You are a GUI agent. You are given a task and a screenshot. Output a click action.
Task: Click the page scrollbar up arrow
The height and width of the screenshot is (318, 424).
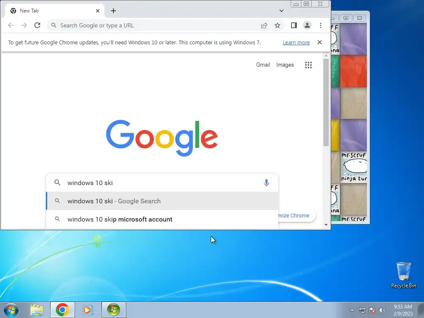(326, 56)
